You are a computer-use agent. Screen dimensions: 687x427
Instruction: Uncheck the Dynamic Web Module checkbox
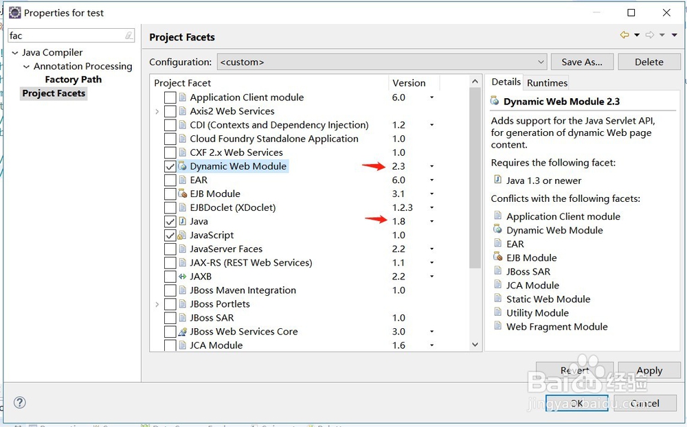tap(170, 166)
